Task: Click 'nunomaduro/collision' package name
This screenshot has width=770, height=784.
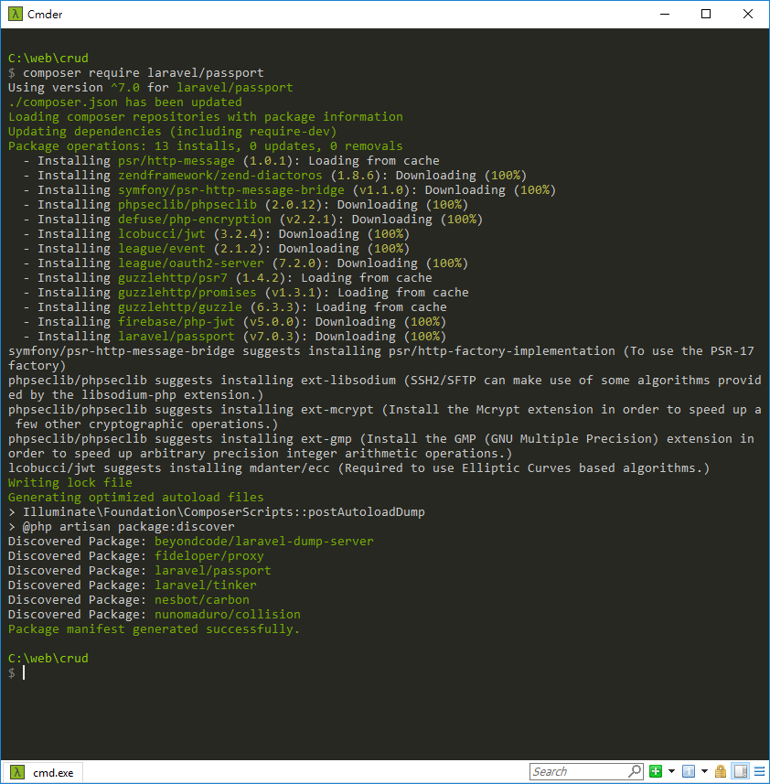Action: (x=228, y=615)
